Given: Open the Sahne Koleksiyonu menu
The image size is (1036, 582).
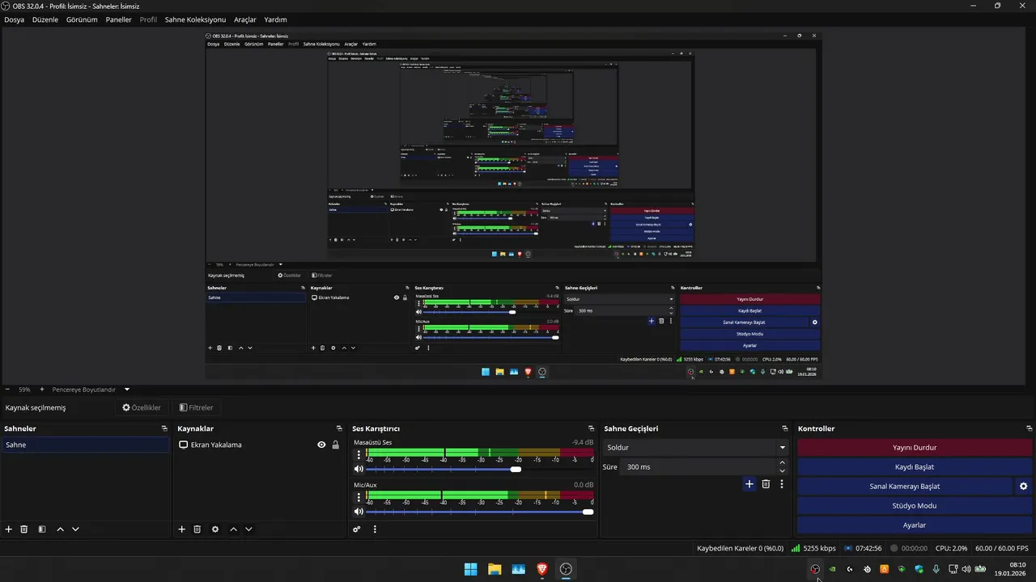Looking at the screenshot, I should [x=195, y=19].
